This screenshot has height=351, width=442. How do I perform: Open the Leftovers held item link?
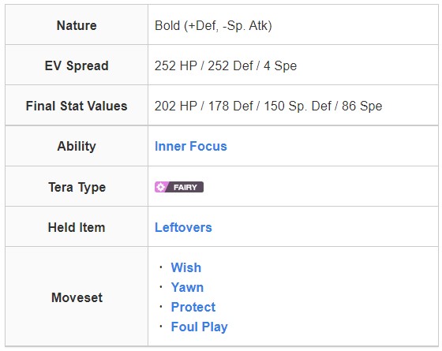183,227
